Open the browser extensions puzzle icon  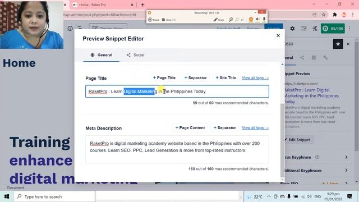click(x=335, y=15)
